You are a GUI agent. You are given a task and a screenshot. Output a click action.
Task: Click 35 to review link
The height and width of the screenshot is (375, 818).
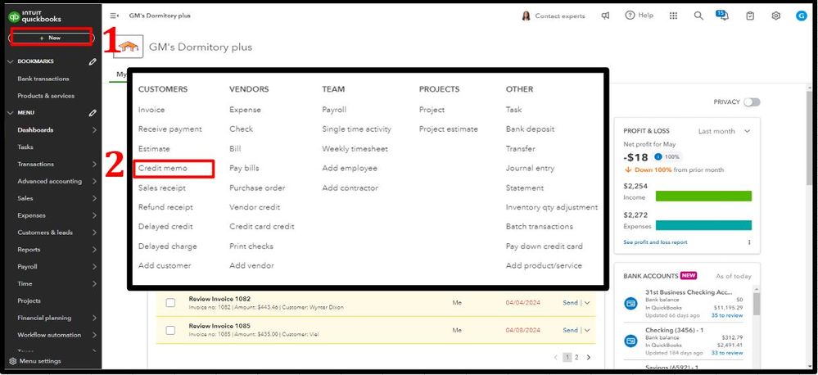coord(727,315)
